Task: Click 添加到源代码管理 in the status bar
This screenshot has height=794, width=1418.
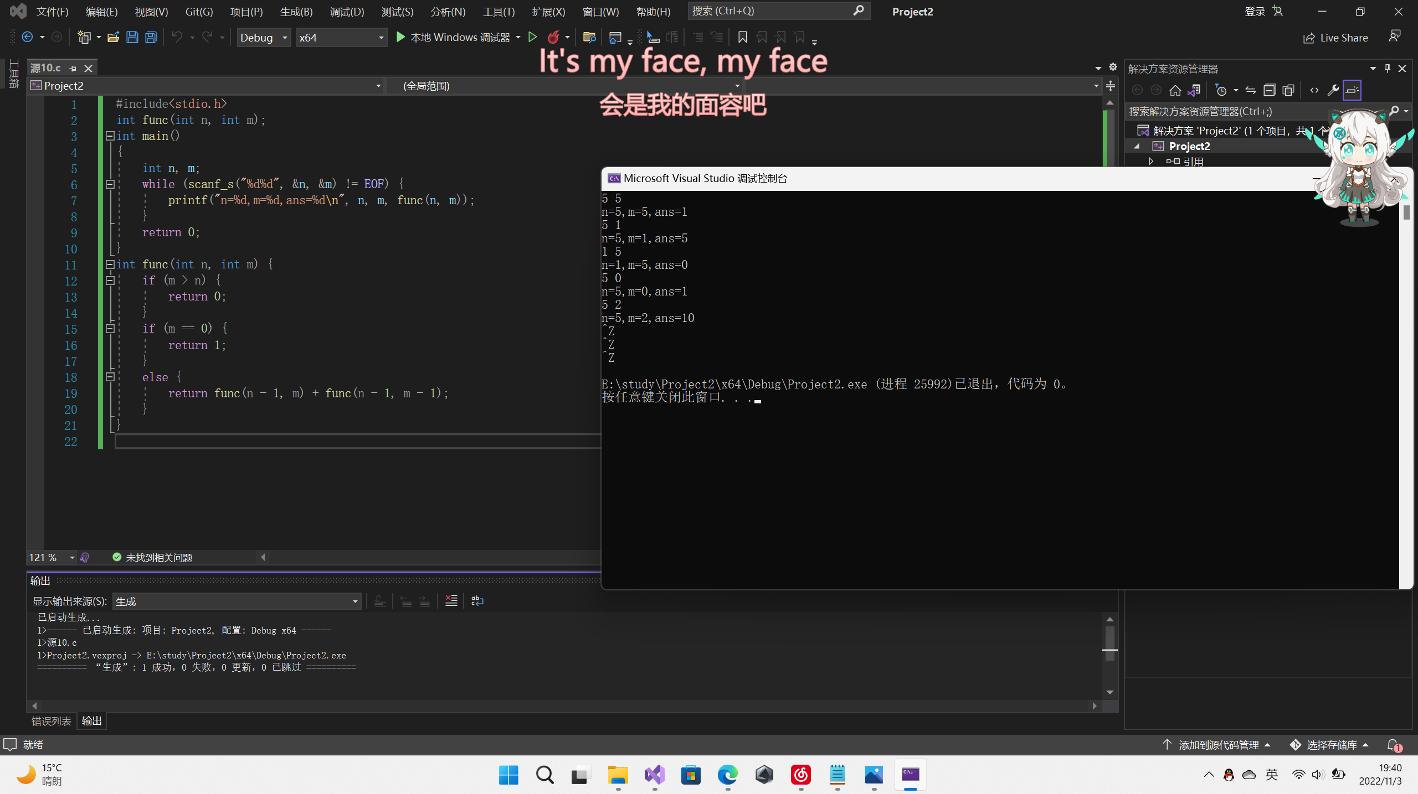Action: pos(1218,745)
